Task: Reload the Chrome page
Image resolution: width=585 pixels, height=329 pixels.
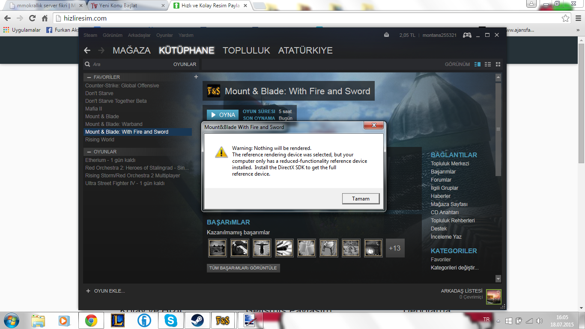Action: [x=32, y=18]
